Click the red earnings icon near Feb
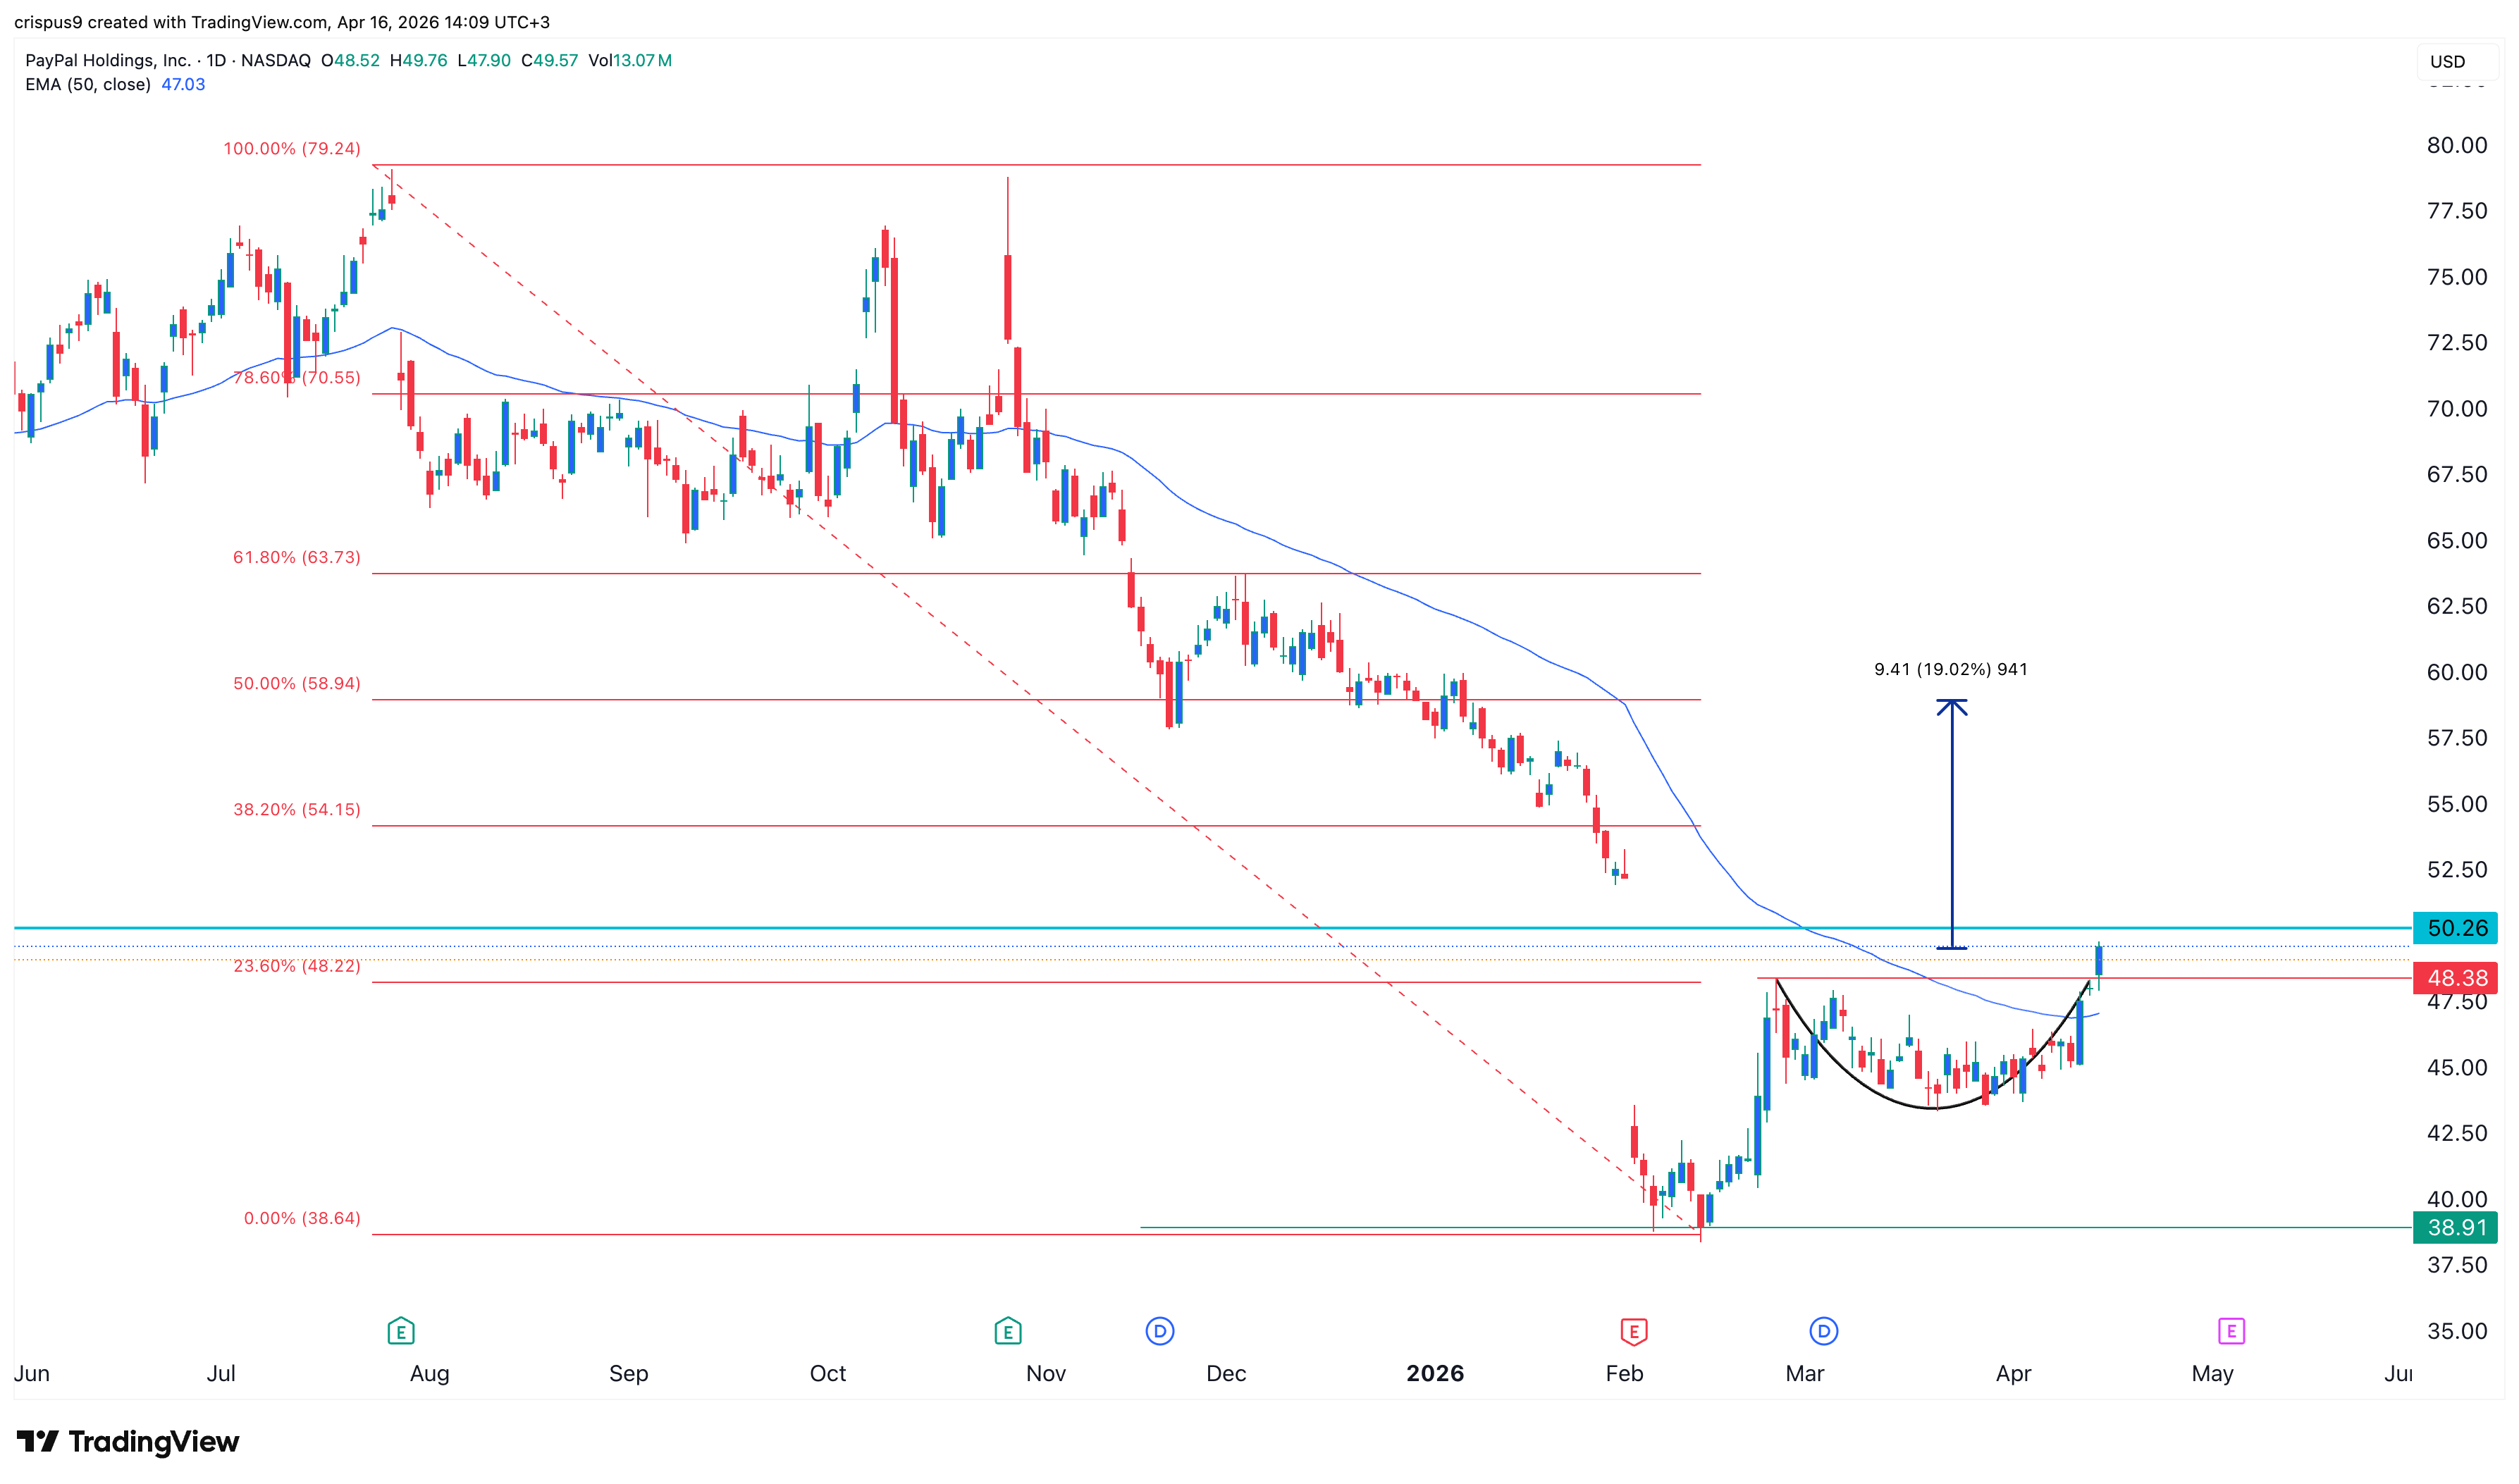Image resolution: width=2519 pixels, height=1484 pixels. 1632,1331
